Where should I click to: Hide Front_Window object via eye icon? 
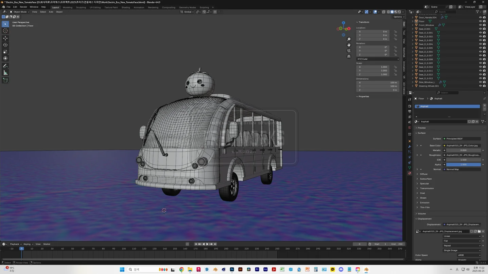pyautogui.click(x=480, y=25)
